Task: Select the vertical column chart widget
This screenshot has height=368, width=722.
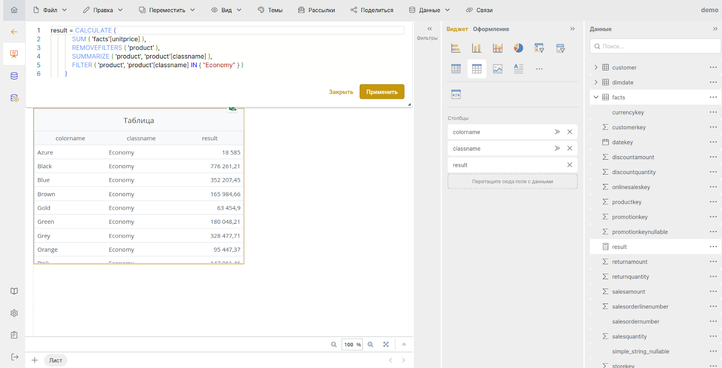Action: [x=477, y=48]
